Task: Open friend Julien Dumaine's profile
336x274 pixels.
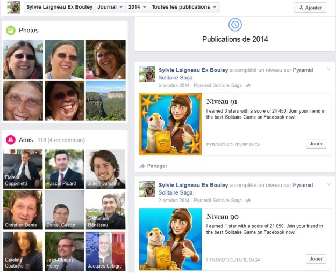Action: (x=106, y=169)
